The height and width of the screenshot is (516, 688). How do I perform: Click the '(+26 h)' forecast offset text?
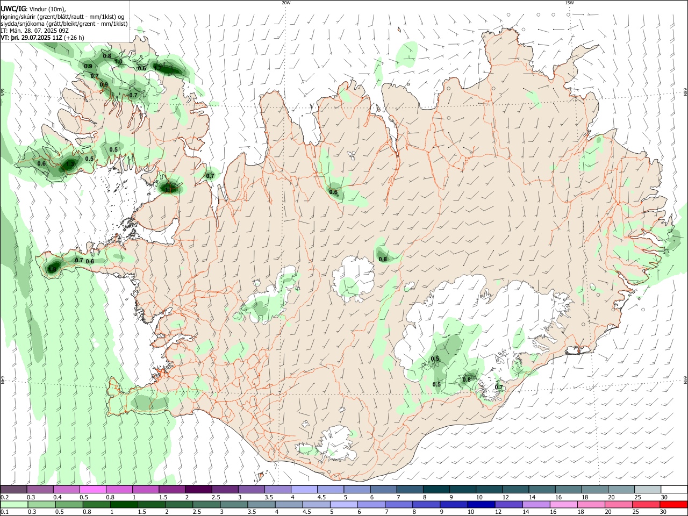pos(74,38)
